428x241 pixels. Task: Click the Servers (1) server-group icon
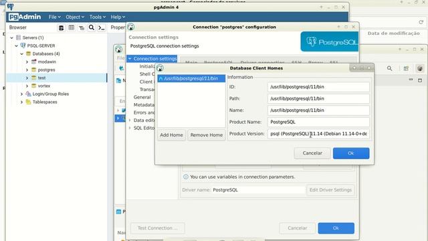point(19,37)
